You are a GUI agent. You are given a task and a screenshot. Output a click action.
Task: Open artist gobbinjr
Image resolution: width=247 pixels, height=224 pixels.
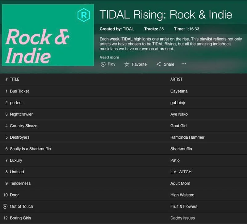[178, 103]
